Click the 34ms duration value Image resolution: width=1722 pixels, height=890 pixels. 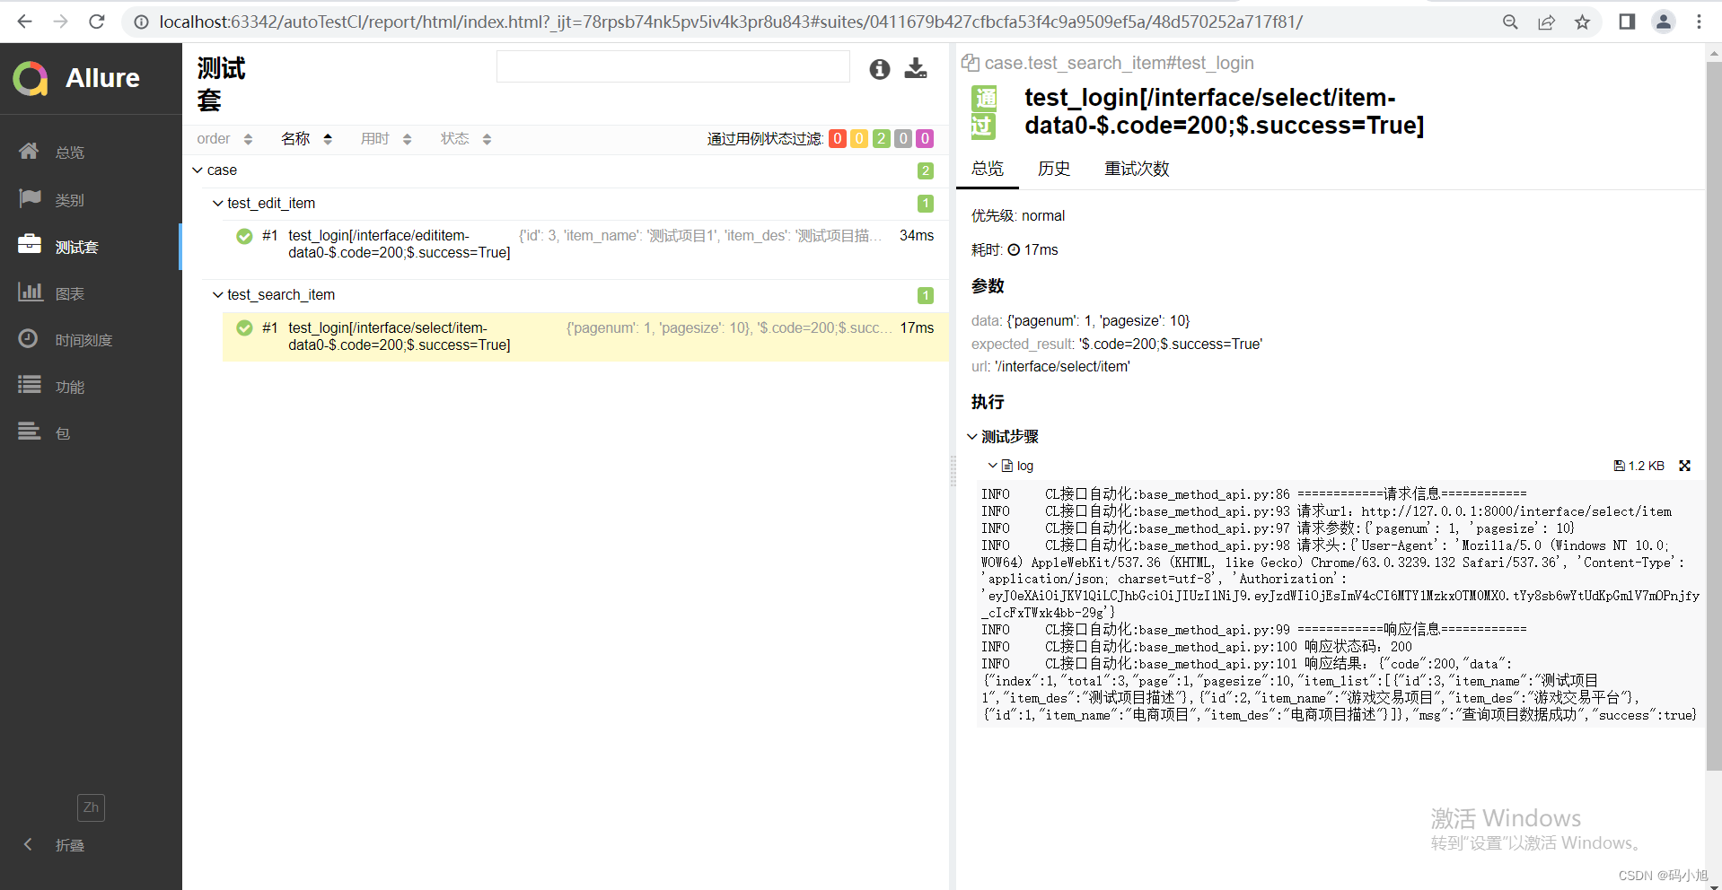coord(917,235)
